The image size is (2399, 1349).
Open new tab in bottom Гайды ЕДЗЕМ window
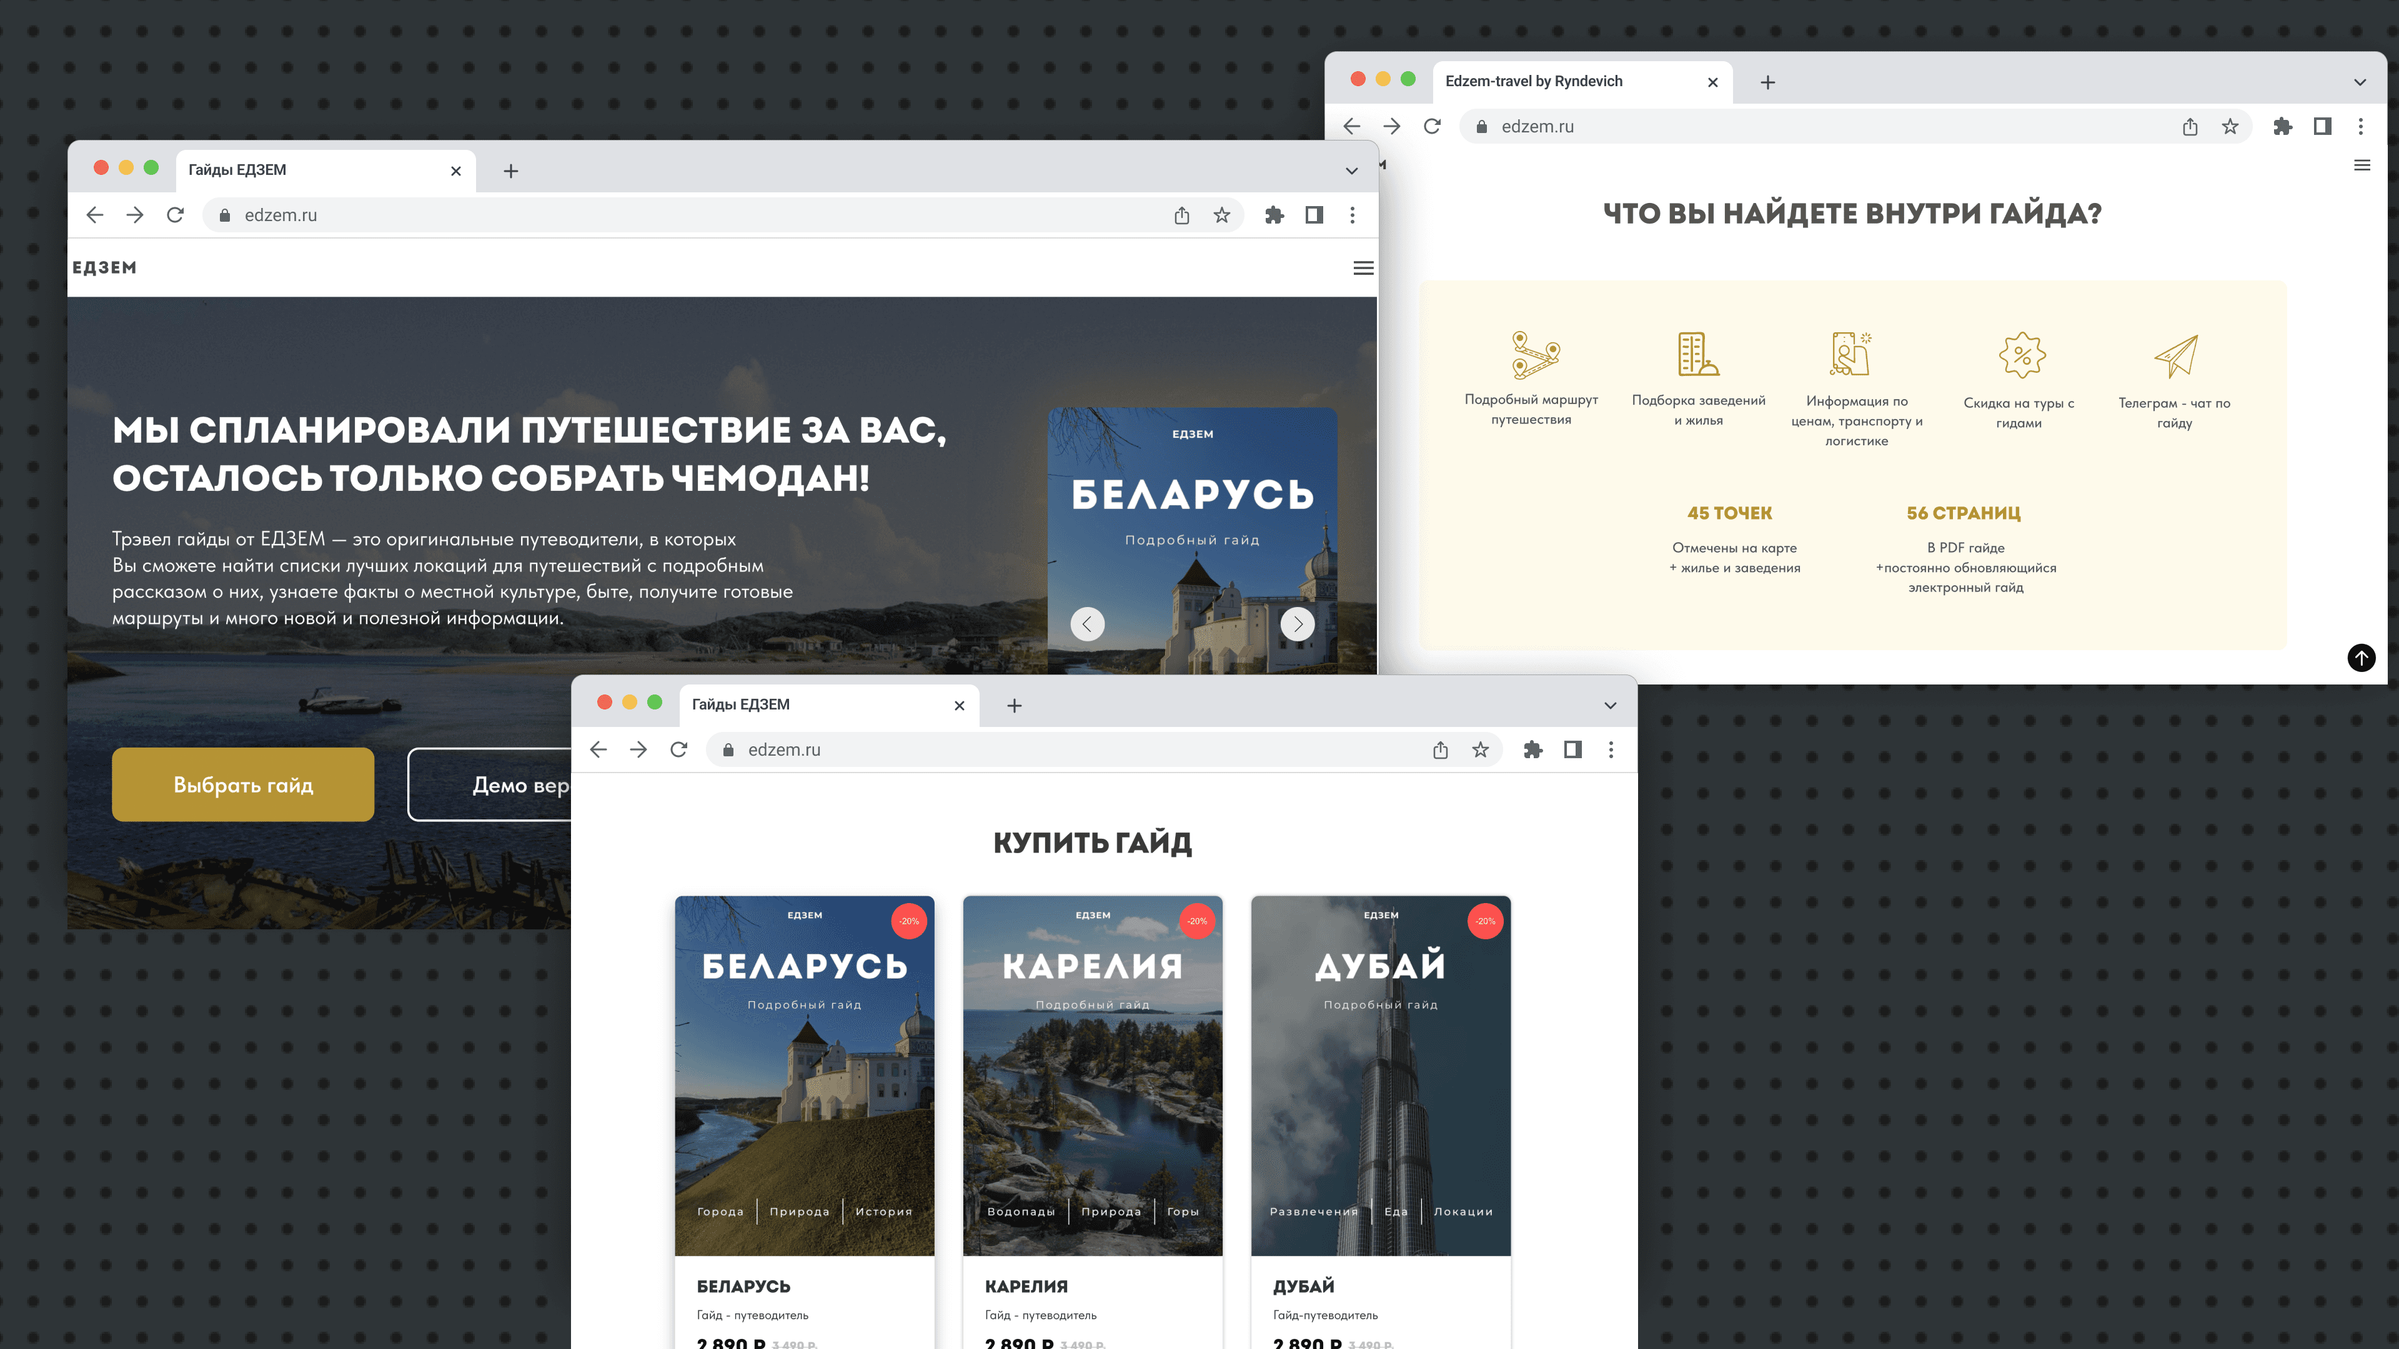click(1014, 706)
